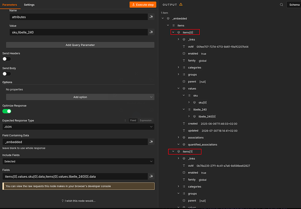Screen dimensions: 301x209
Task: Click the sparkle icon beside the Fields input
Action: point(151,176)
